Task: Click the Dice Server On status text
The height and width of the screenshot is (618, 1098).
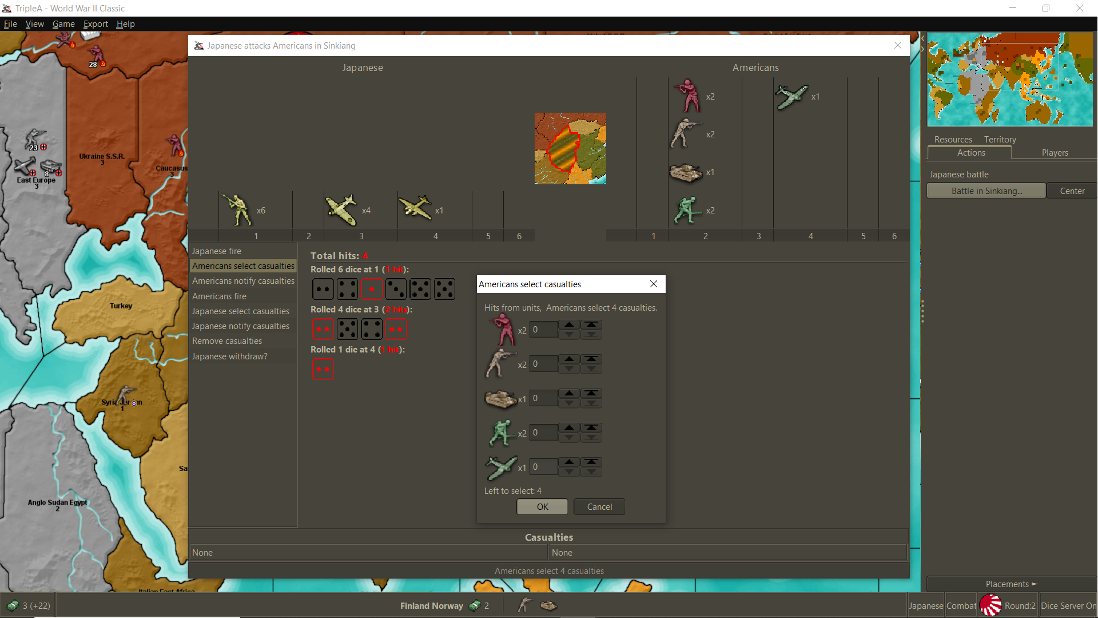Action: coord(1068,605)
